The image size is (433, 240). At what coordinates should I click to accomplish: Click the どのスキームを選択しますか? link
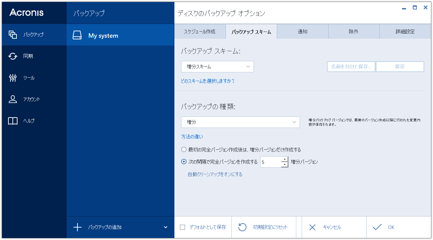pyautogui.click(x=208, y=81)
